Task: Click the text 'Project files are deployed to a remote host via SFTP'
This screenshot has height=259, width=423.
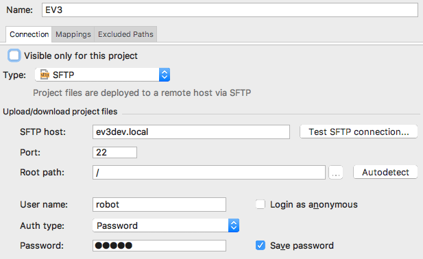Action: pos(142,92)
